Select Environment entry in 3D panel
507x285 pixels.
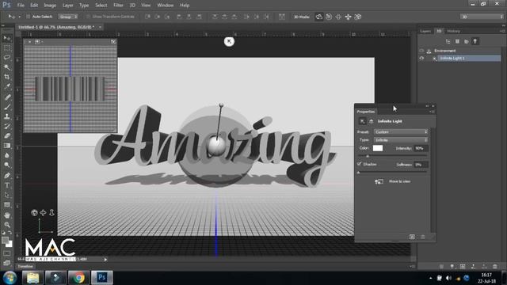pyautogui.click(x=445, y=51)
